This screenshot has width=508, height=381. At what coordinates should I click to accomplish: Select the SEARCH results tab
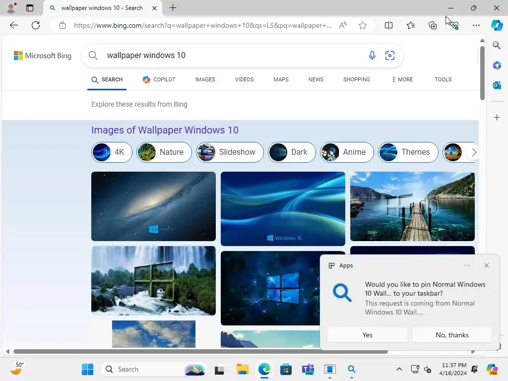107,80
